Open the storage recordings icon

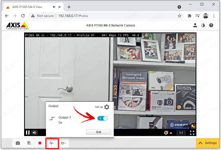(29, 143)
